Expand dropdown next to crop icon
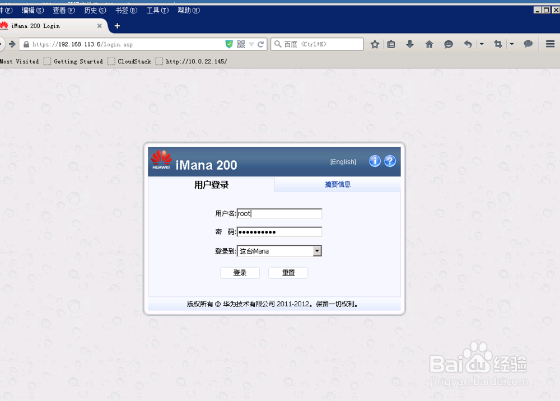Image resolution: width=560 pixels, height=401 pixels. (511, 44)
